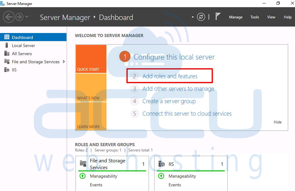This screenshot has height=191, width=295.
Task: Click the All Servers icon in sidebar
Action: [x=7, y=53]
